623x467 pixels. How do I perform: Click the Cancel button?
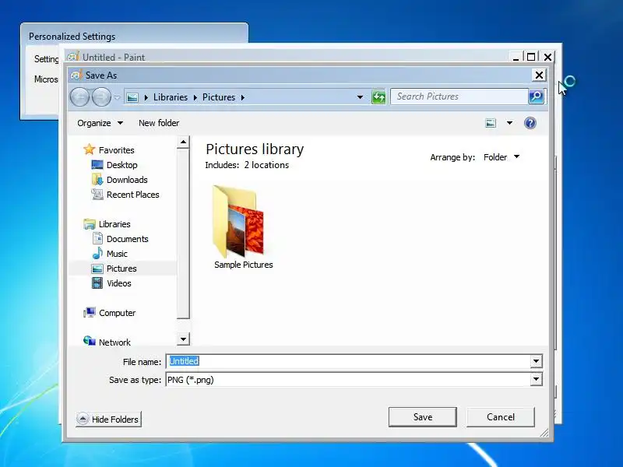click(501, 417)
